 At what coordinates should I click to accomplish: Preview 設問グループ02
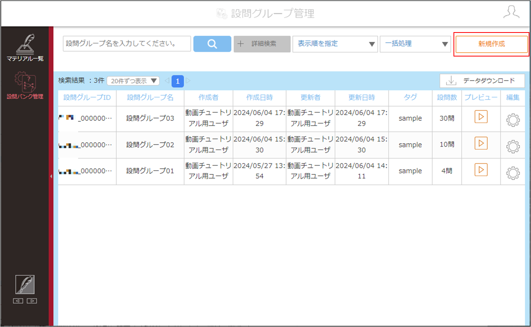click(481, 143)
